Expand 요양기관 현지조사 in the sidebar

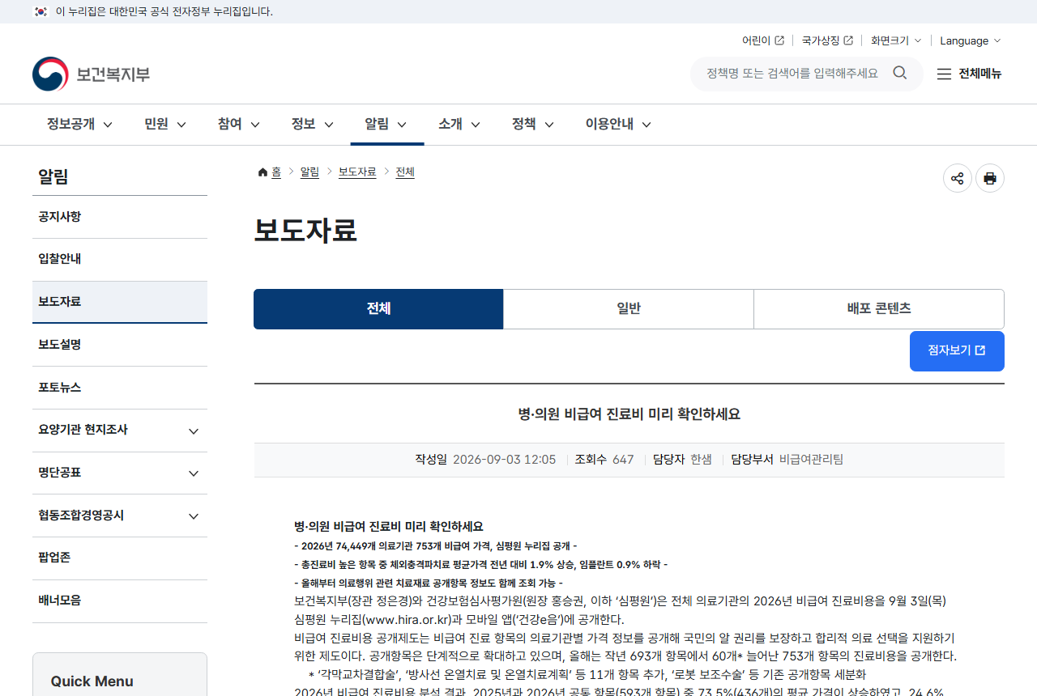120,431
